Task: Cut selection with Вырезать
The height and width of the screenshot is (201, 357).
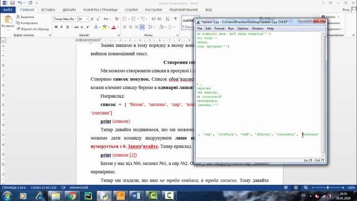Action: coord(25,17)
